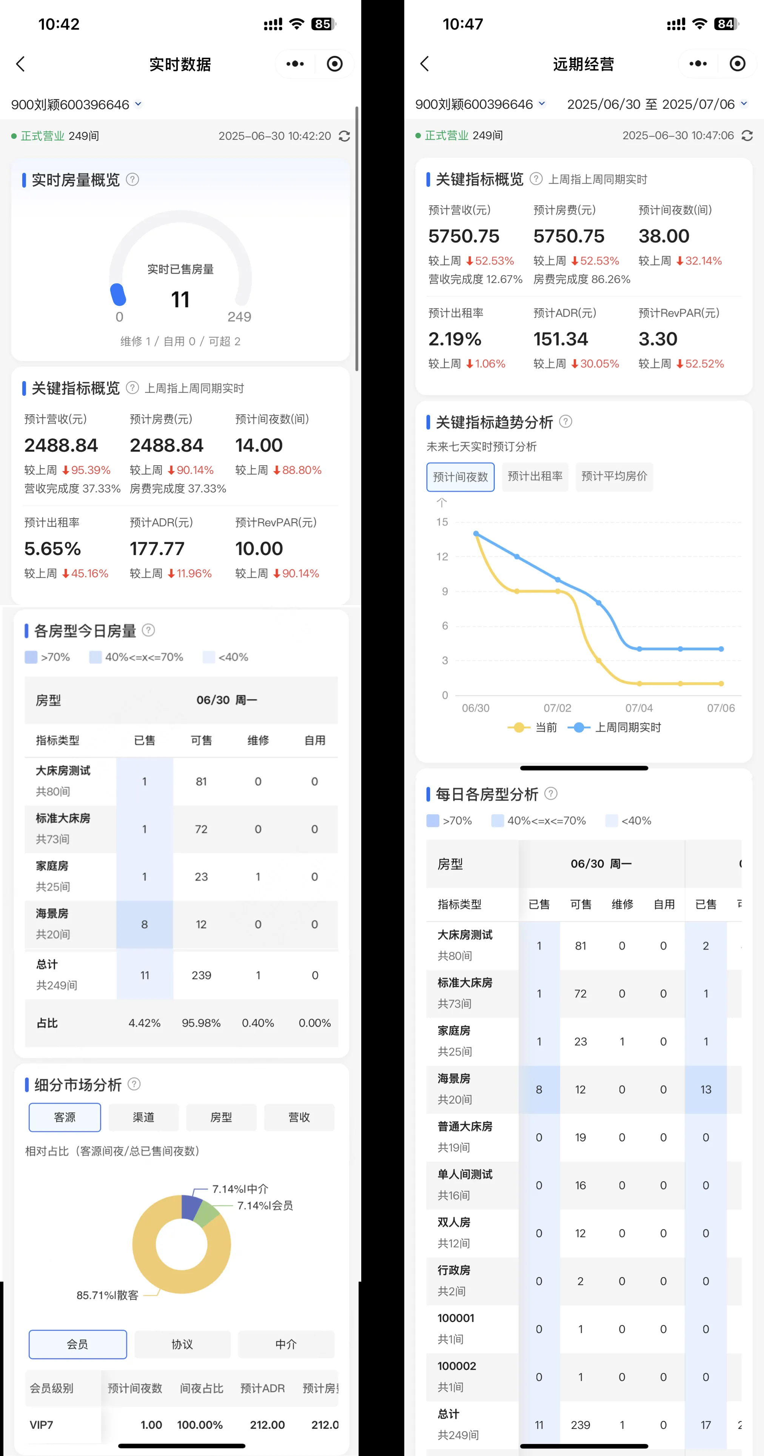Switch to the 会员 sub-tab

pyautogui.click(x=77, y=1344)
